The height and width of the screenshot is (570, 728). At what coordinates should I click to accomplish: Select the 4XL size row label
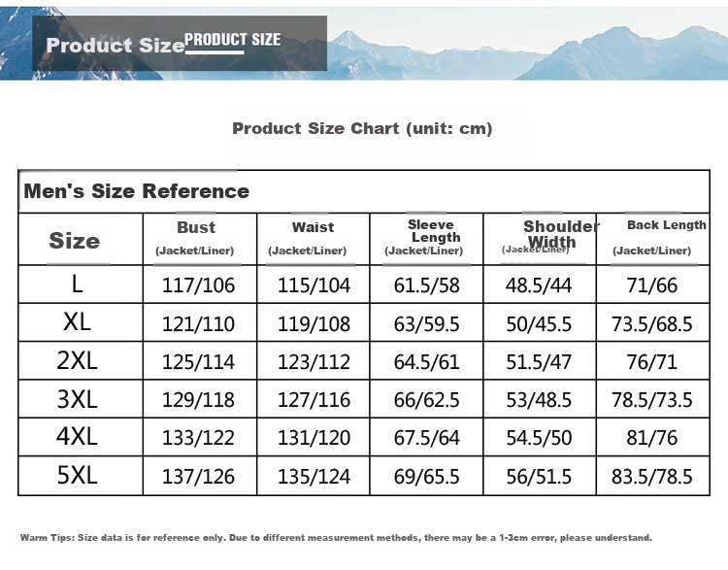pyautogui.click(x=77, y=437)
